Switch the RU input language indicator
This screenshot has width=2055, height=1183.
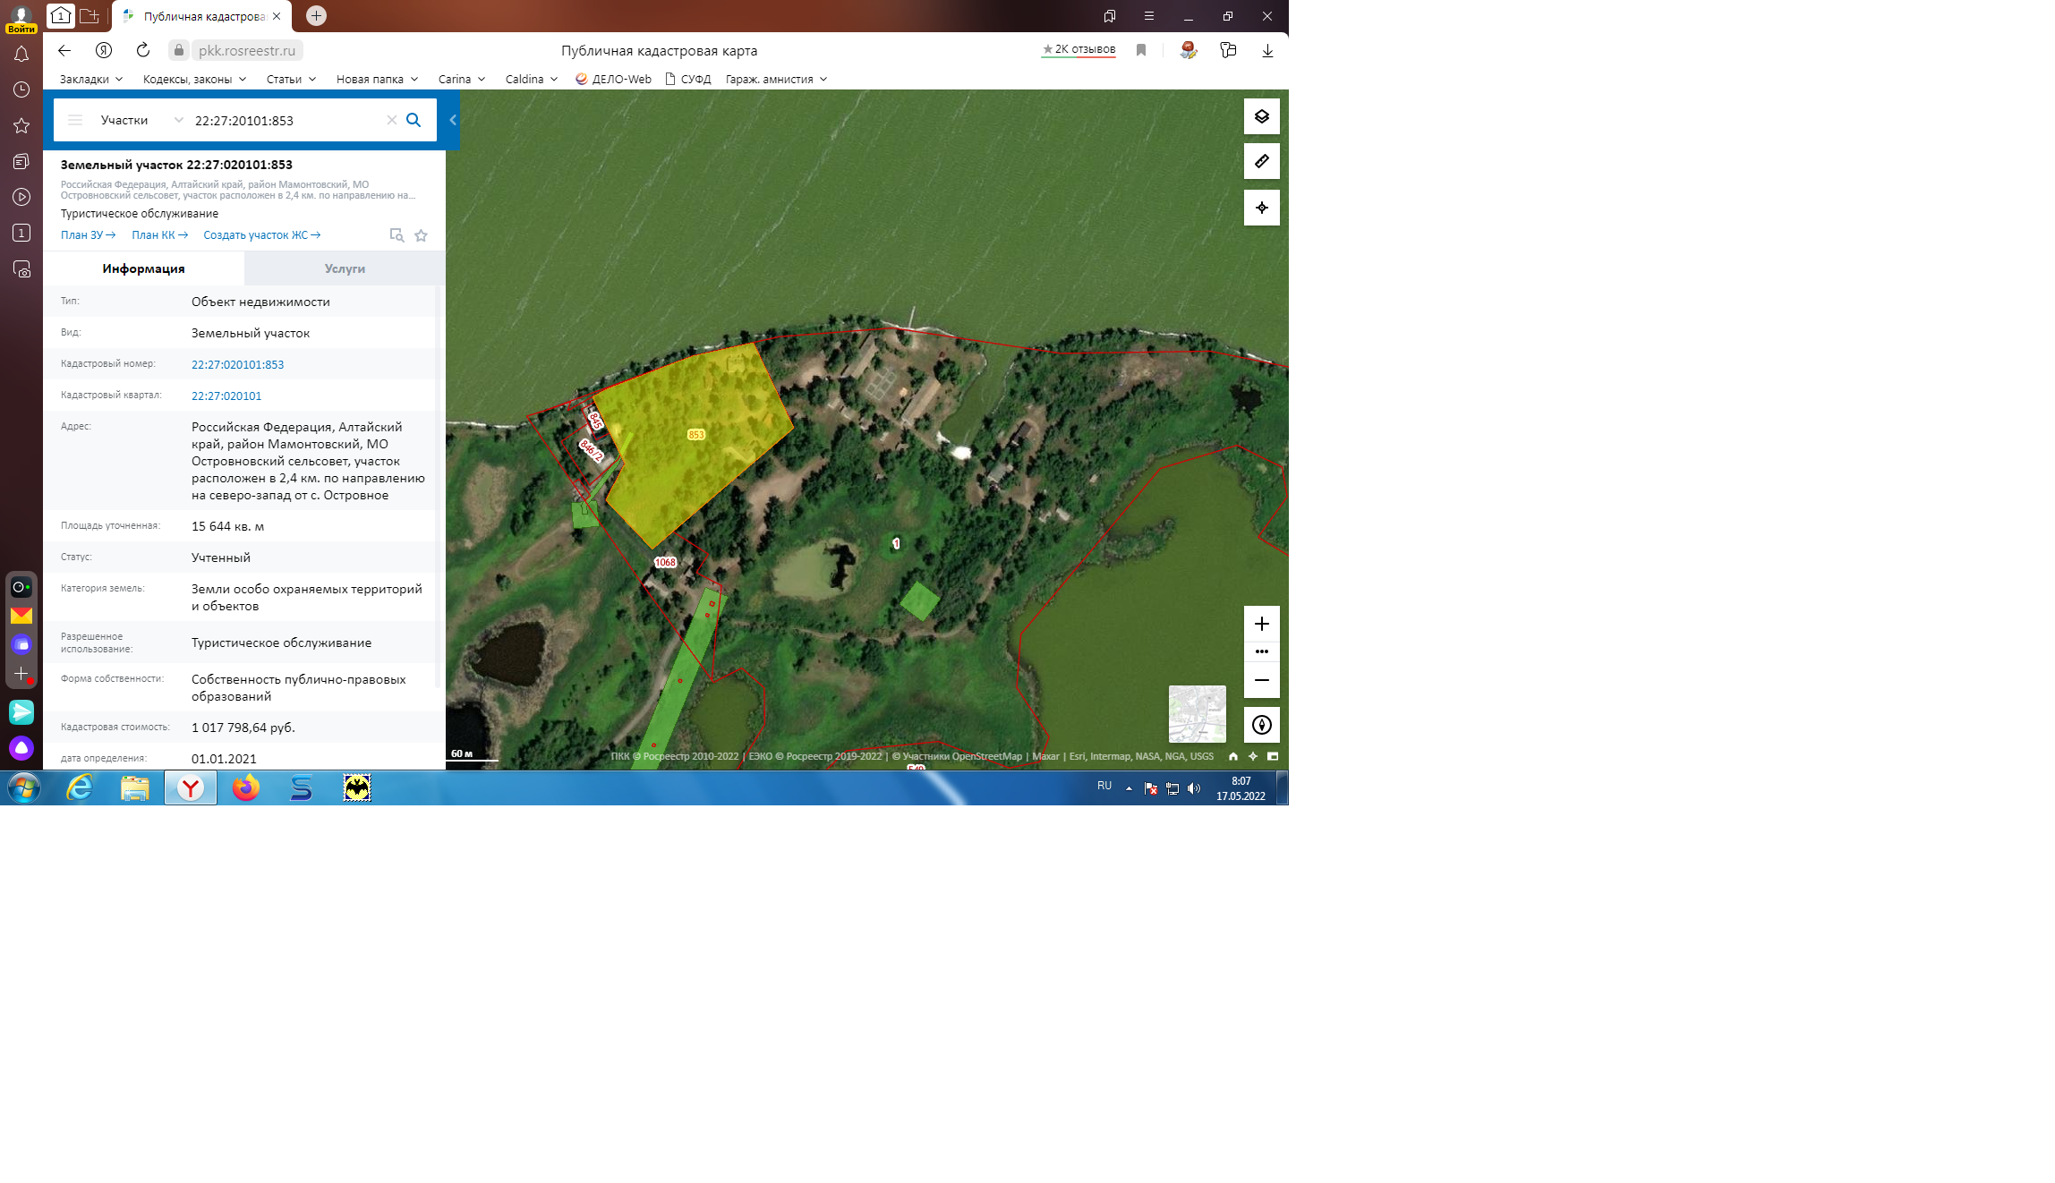(1104, 787)
